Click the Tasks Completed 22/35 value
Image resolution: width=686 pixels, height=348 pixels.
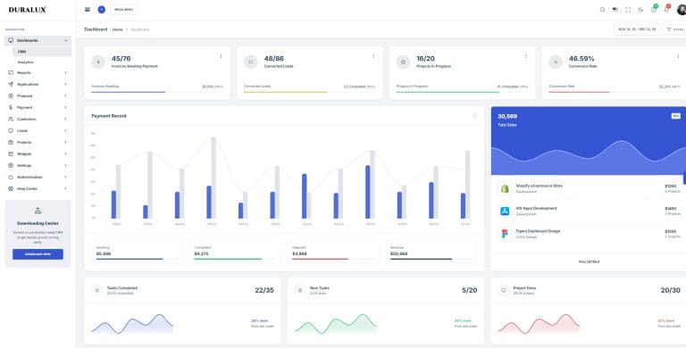tap(264, 290)
